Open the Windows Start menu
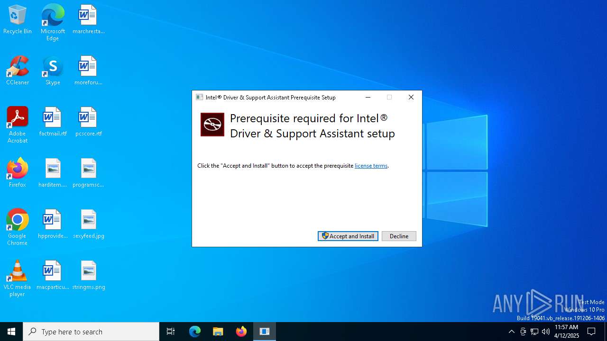 pos(11,332)
